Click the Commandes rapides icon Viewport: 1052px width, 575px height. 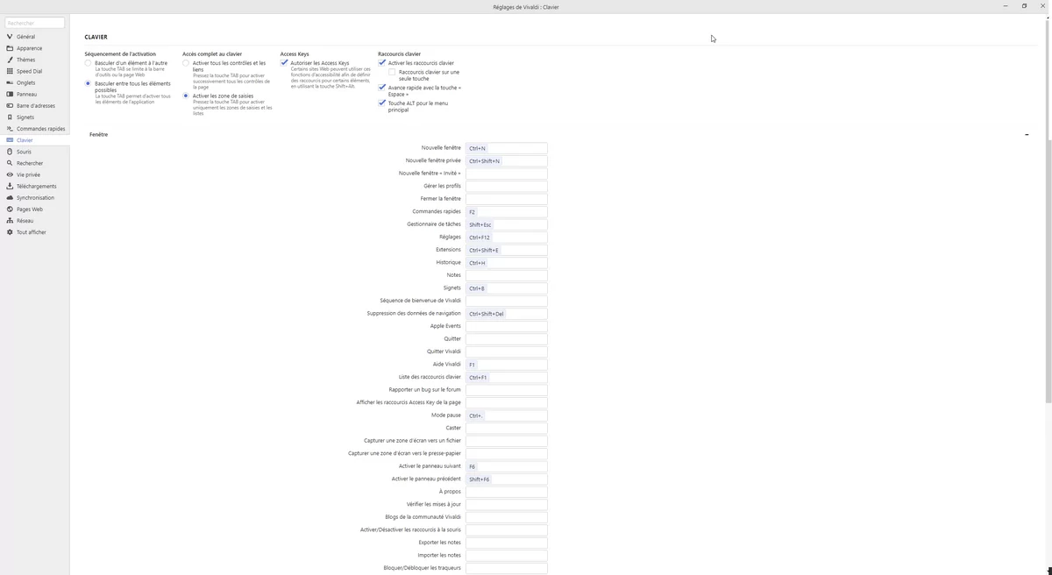pos(10,129)
